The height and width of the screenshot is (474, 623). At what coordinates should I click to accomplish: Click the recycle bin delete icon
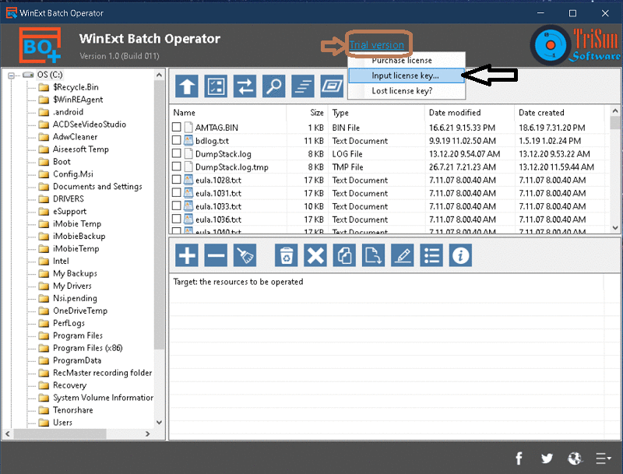click(286, 255)
